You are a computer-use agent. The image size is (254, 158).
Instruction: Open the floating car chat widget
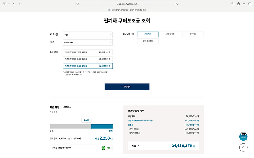tap(243, 136)
